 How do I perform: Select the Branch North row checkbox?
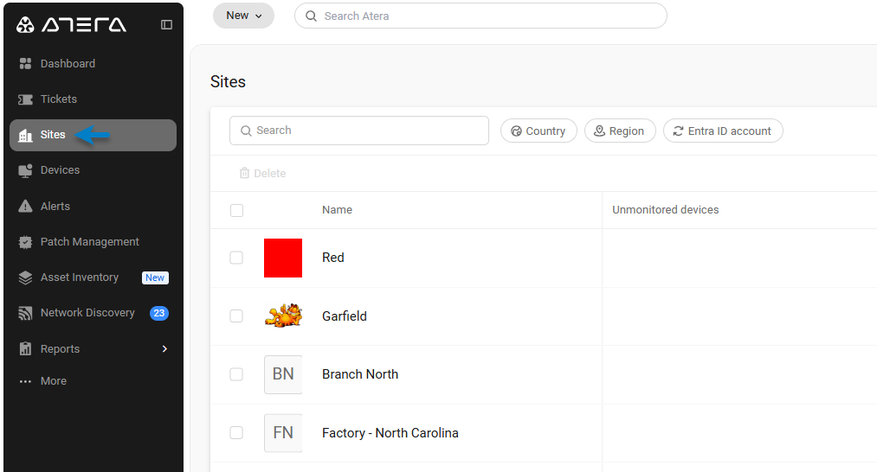pyautogui.click(x=236, y=374)
